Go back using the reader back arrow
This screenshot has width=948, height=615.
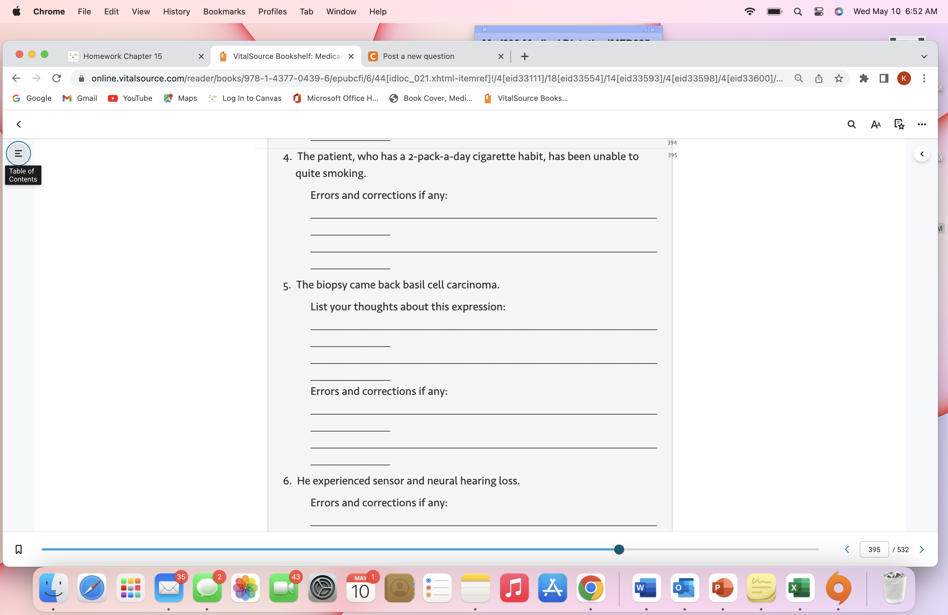19,125
